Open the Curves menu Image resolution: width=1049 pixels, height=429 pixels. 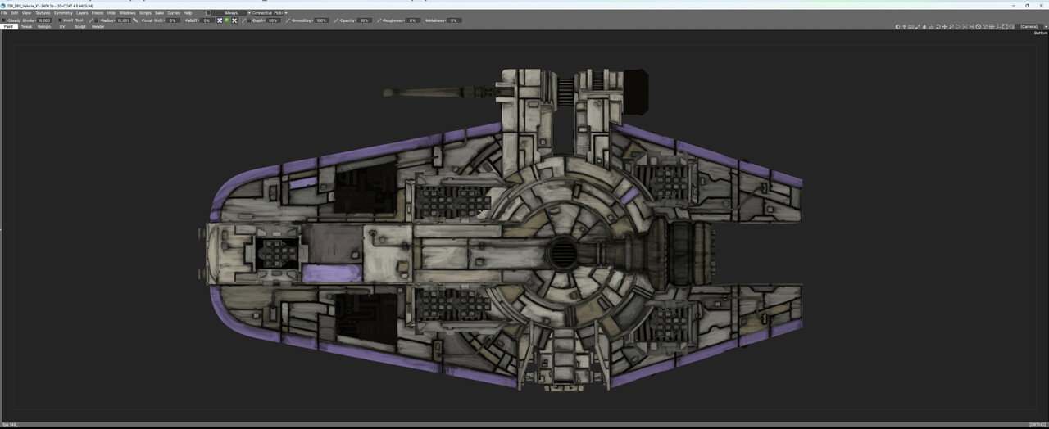pos(174,13)
